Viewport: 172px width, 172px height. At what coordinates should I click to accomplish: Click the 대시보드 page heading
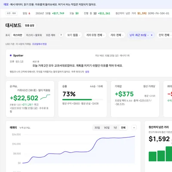pos(13,25)
